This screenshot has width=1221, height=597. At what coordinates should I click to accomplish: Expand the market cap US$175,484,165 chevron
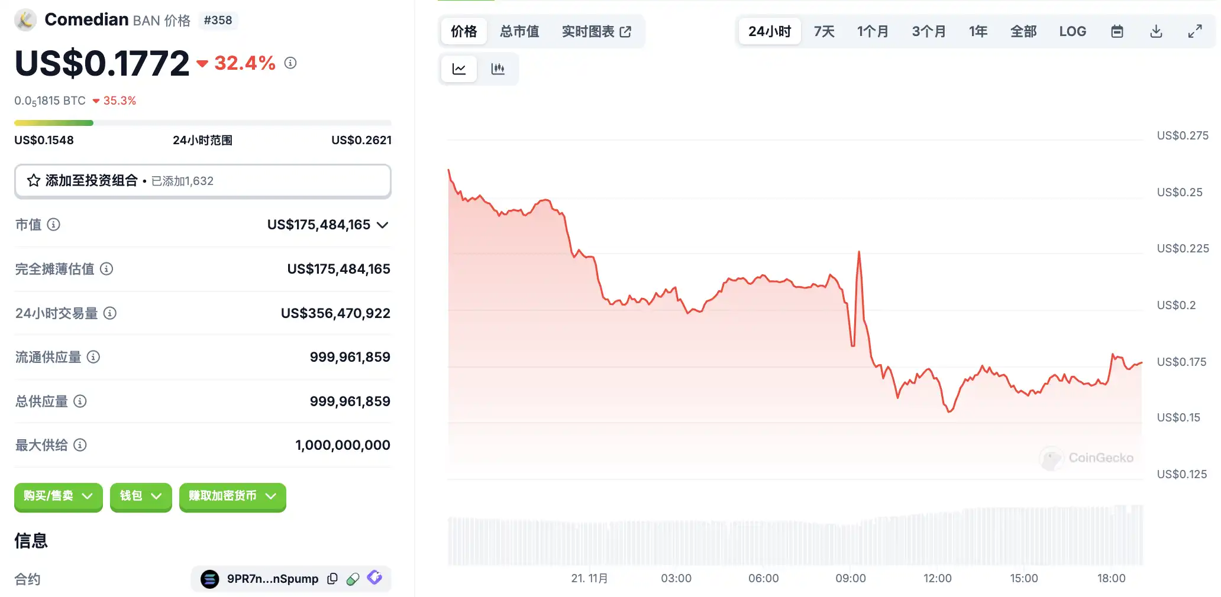(383, 225)
